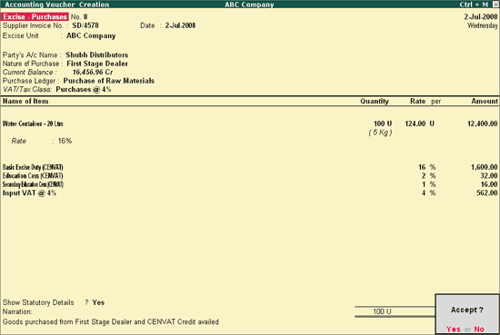Change Nature of Purchase First Stage Dealer
Viewport: 500px width, 335px height.
(97, 64)
